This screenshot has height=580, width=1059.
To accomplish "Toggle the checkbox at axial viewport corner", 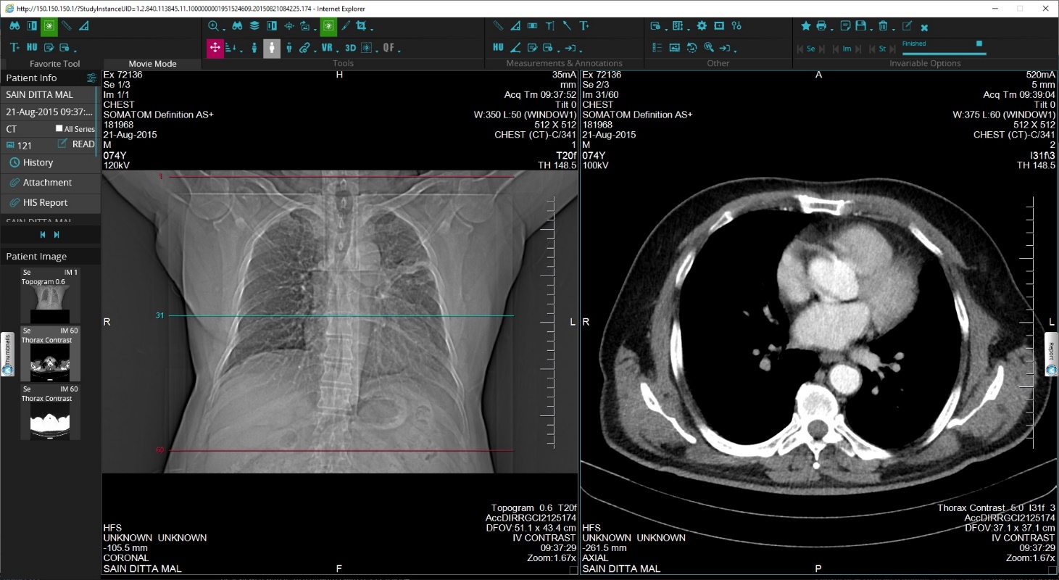I will [x=1052, y=571].
